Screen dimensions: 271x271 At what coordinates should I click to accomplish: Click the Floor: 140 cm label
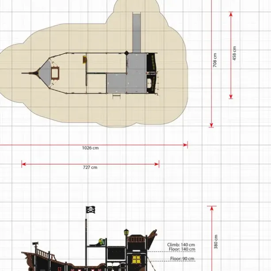[x=182, y=249]
